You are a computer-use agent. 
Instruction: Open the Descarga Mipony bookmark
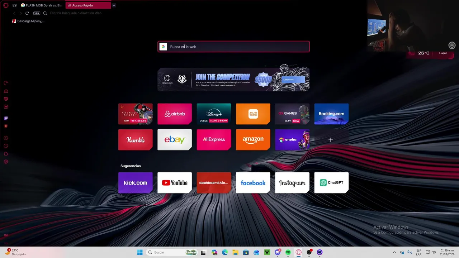point(28,21)
